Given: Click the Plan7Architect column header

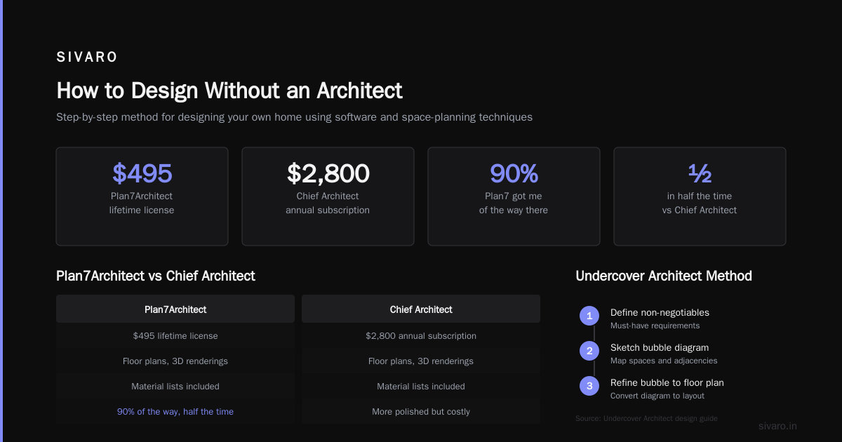Looking at the screenshot, I should pyautogui.click(x=175, y=309).
